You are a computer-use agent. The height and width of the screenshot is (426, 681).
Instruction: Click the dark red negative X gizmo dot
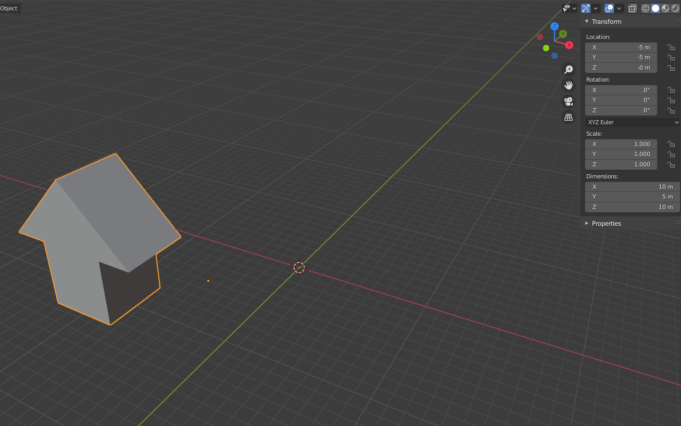(x=540, y=37)
